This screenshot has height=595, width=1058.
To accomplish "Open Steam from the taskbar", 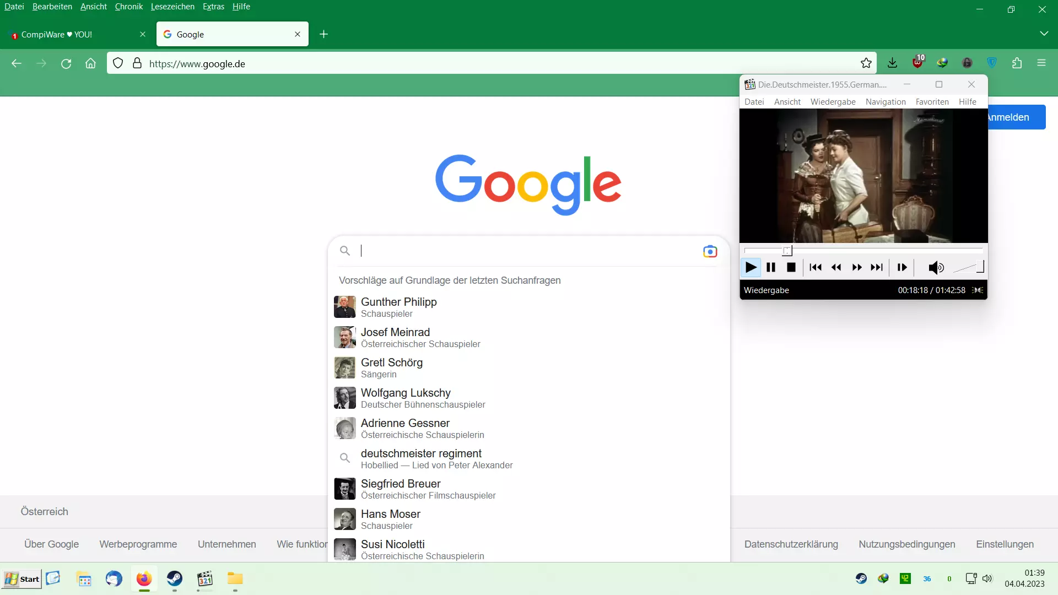I will pos(175,579).
